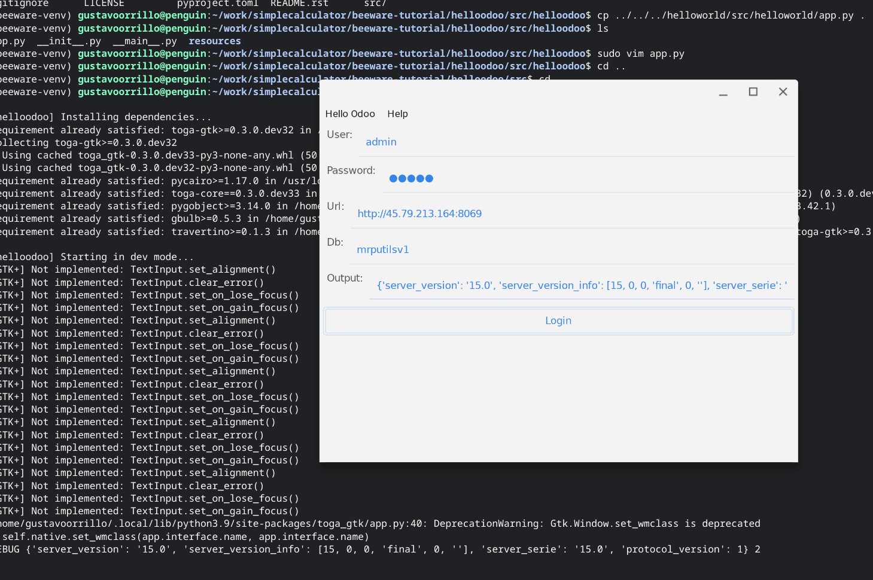Image resolution: width=873 pixels, height=580 pixels.
Task: Open the Hello Odoo menu
Action: tap(350, 114)
